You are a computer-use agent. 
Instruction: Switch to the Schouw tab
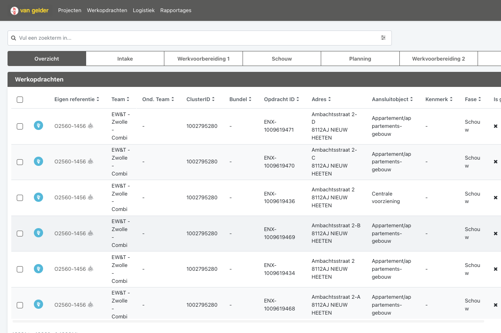[281, 59]
